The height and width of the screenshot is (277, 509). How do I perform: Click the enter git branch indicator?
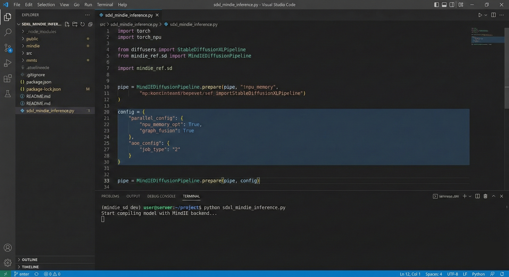(x=22, y=274)
